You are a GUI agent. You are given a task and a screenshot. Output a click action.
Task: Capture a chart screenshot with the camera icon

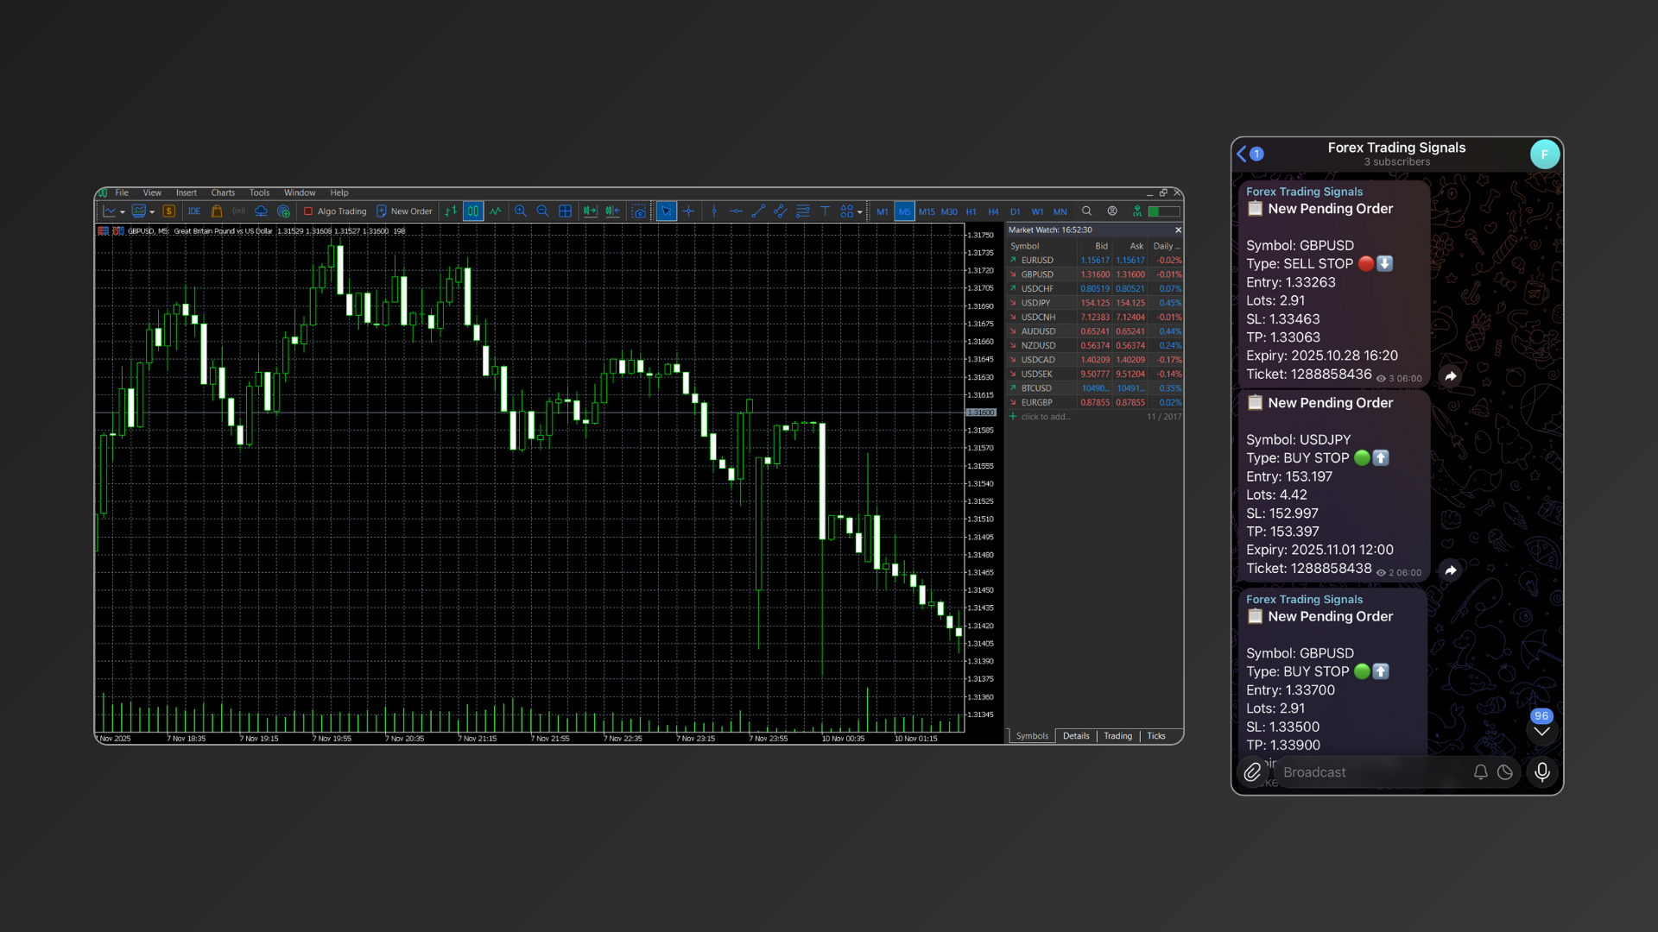[639, 211]
